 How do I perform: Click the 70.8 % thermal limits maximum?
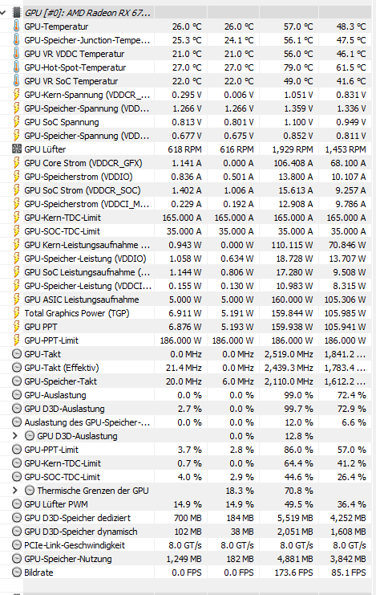point(299,491)
